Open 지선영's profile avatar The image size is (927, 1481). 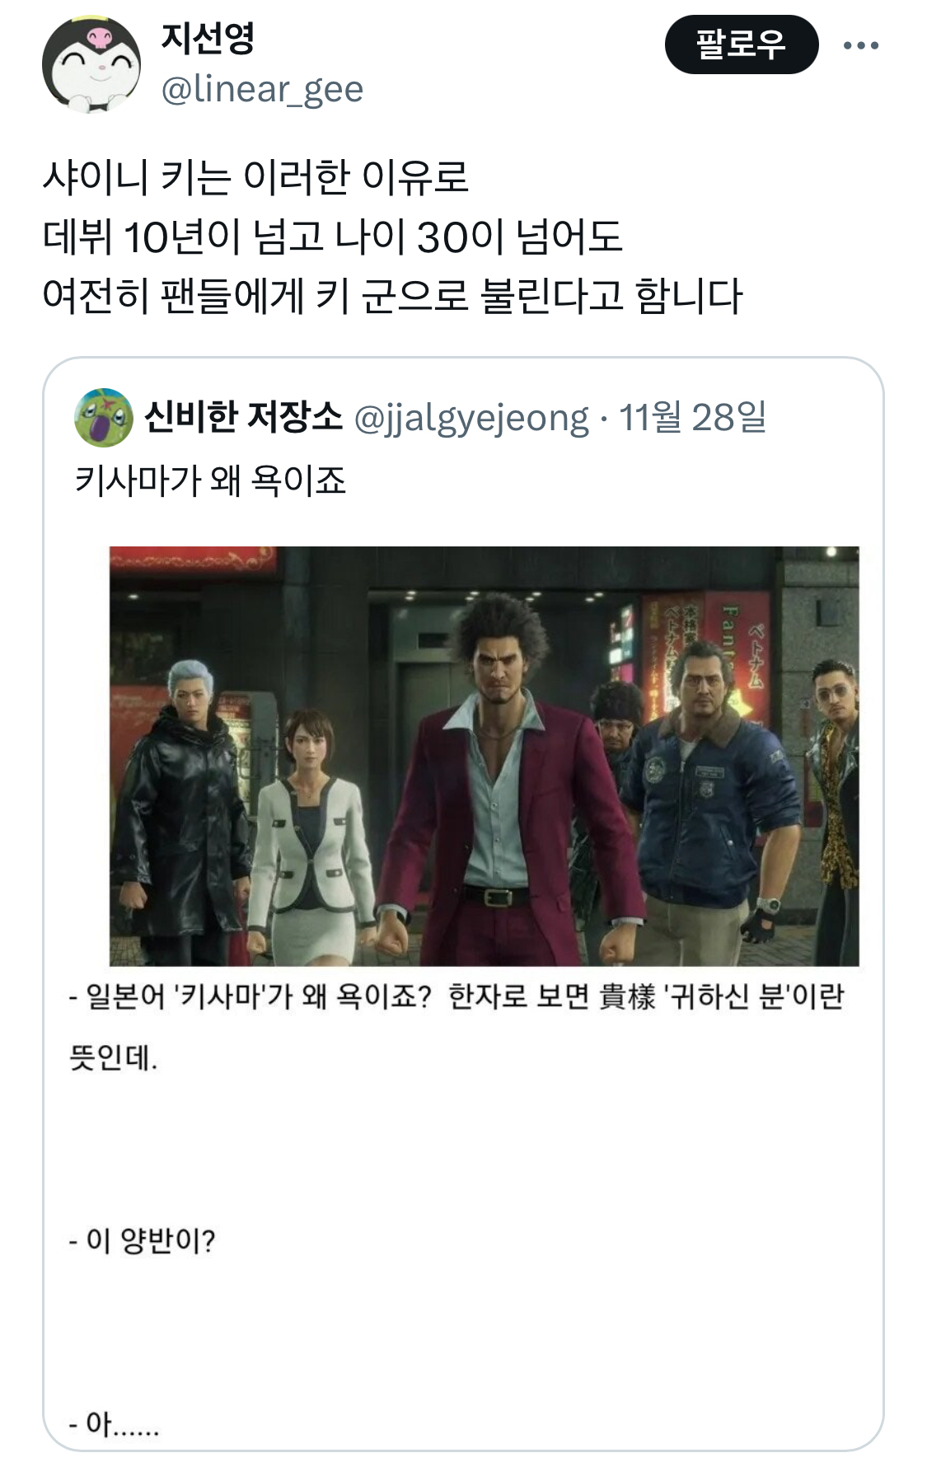(91, 64)
